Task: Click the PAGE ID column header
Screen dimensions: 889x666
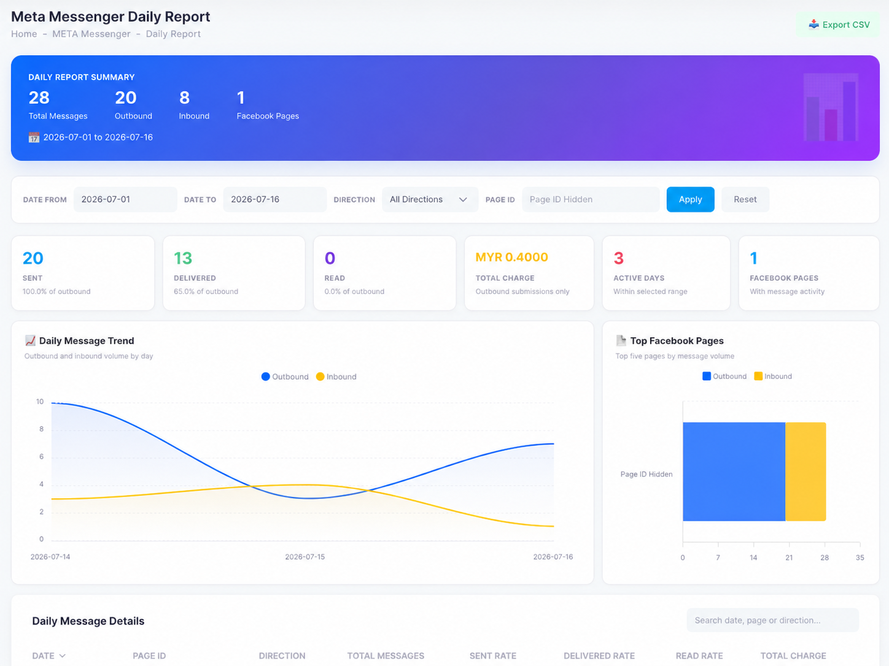Action: tap(149, 656)
